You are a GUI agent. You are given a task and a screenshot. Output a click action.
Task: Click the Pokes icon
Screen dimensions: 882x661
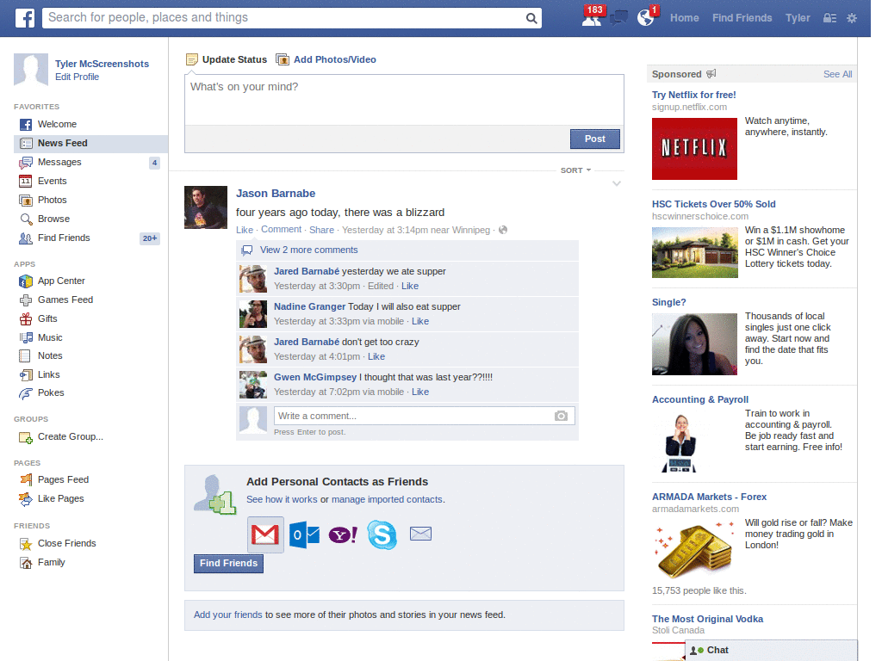point(25,393)
